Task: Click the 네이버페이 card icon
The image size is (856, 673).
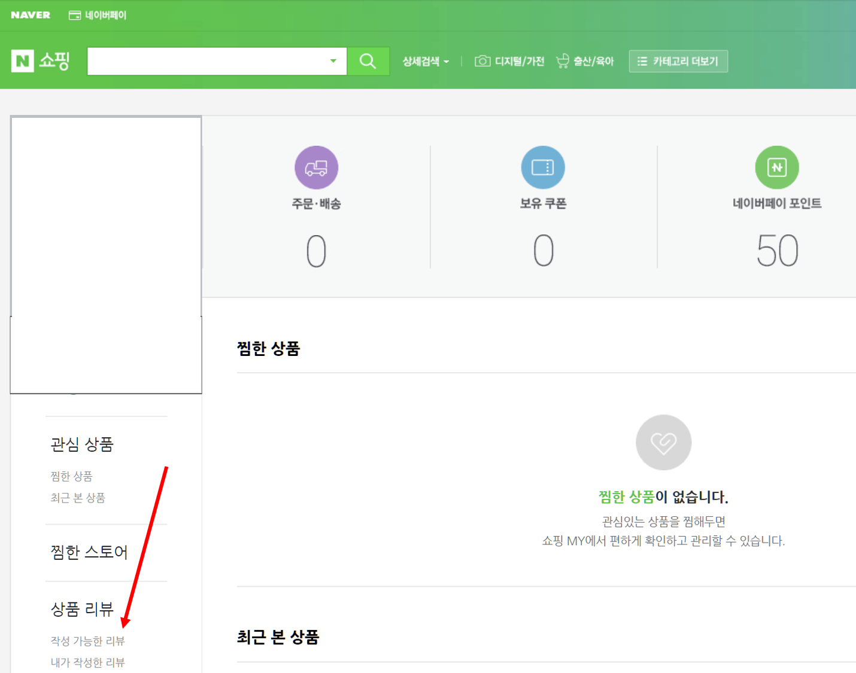Action: [75, 15]
